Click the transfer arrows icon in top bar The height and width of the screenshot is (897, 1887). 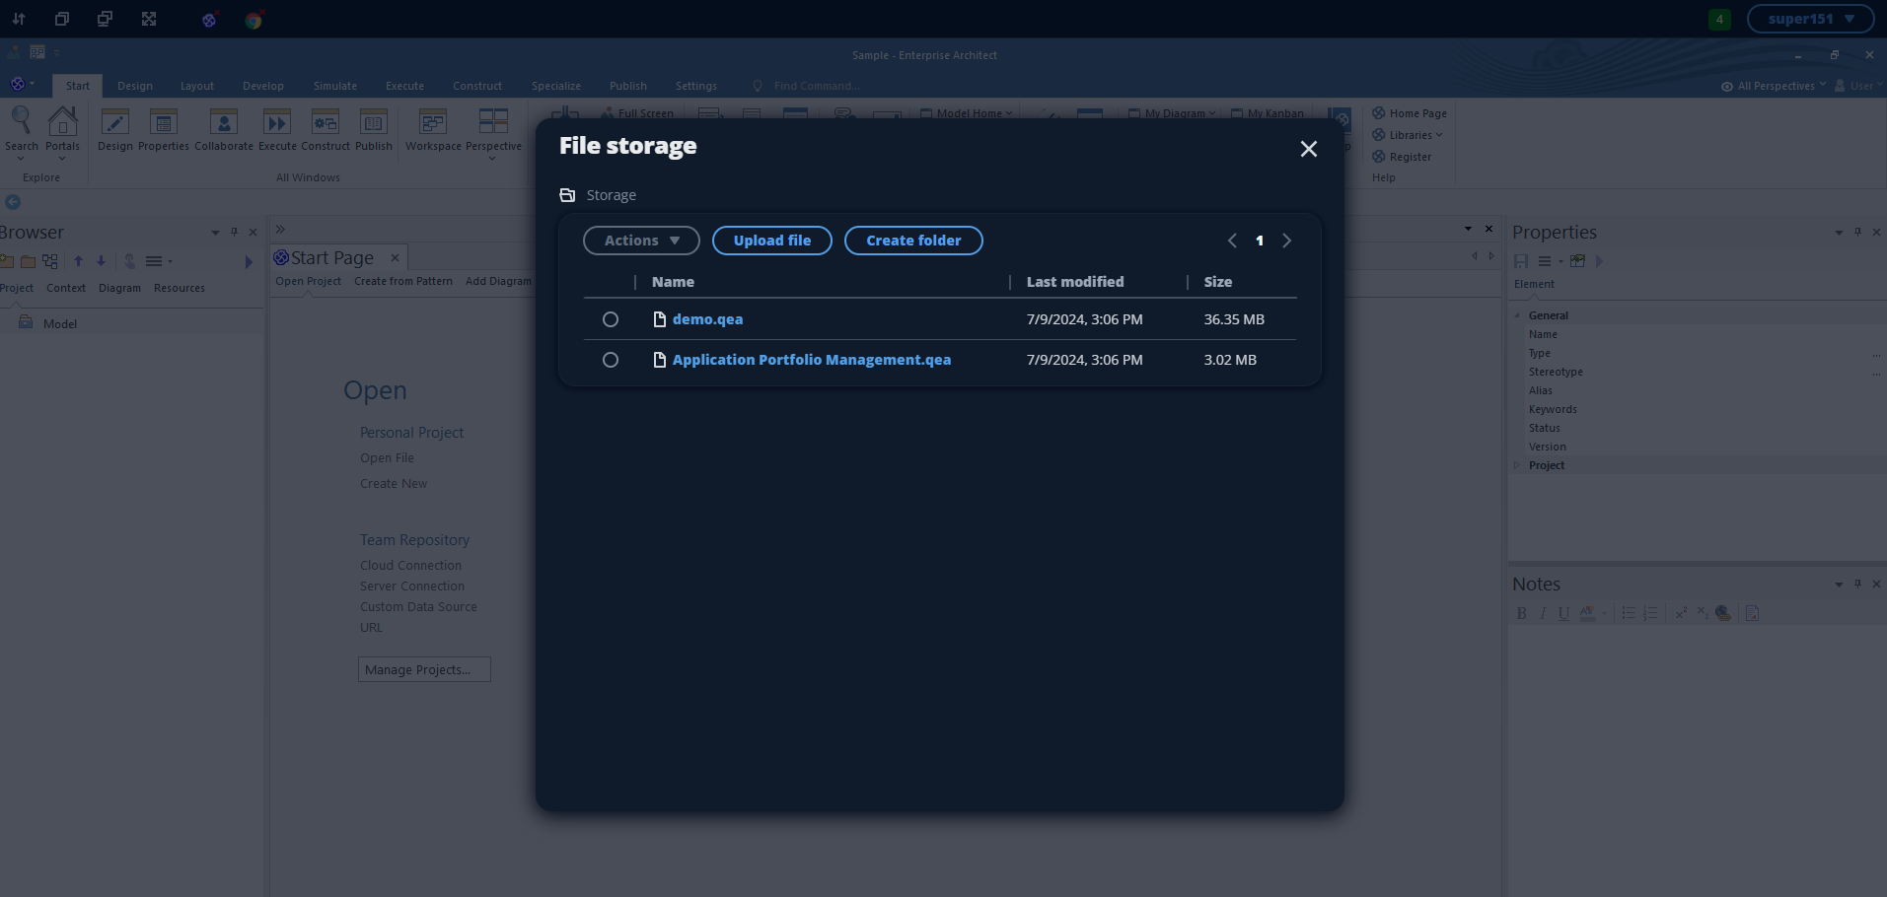pyautogui.click(x=19, y=19)
